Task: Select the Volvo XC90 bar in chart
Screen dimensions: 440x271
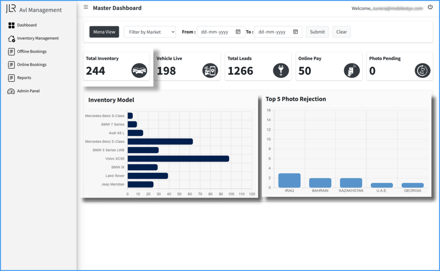Action: [178, 159]
